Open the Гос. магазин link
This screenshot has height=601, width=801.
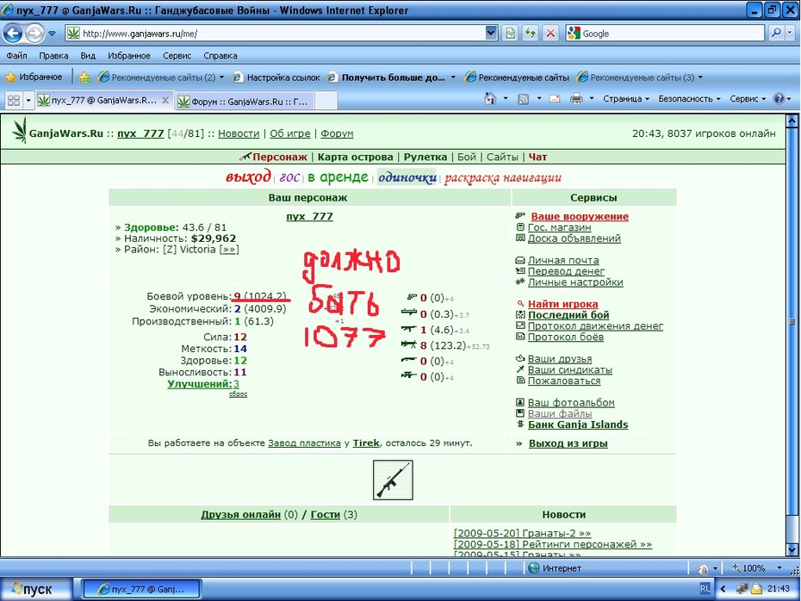coord(559,227)
